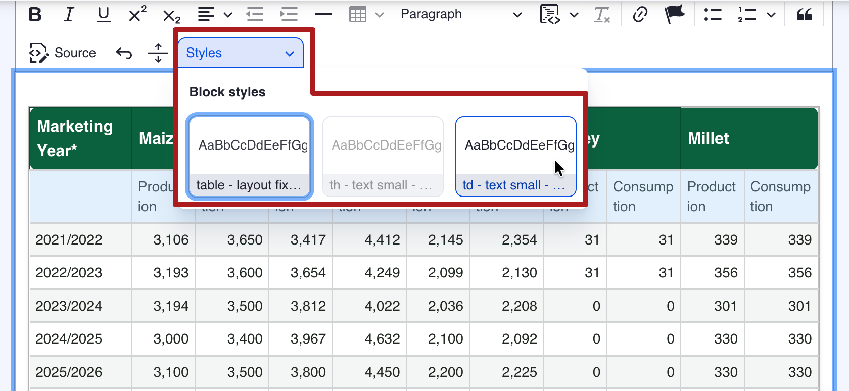Insert a block quote

(804, 15)
